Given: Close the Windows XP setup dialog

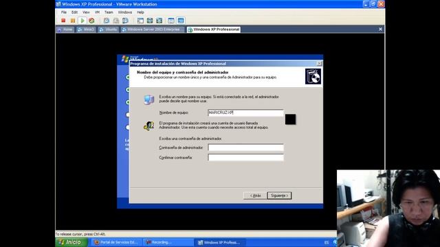Looking at the screenshot, I should point(319,64).
